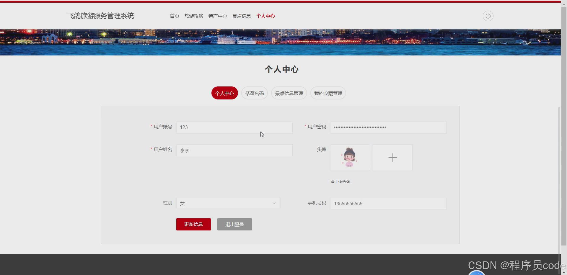This screenshot has height=275, width=567.
Task: Click the 飞鸽旅游服务管理系统 site logo text
Action: 100,16
